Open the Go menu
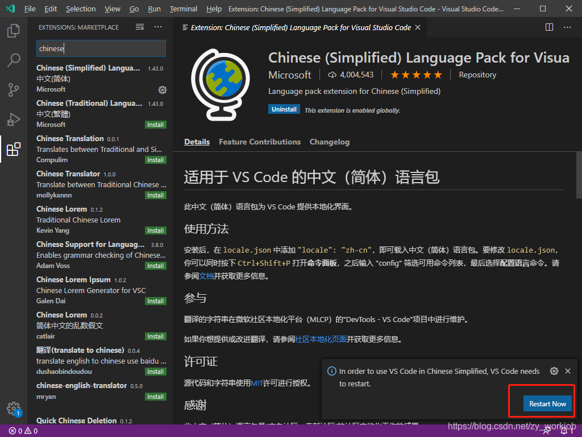This screenshot has width=582, height=437. coord(134,9)
